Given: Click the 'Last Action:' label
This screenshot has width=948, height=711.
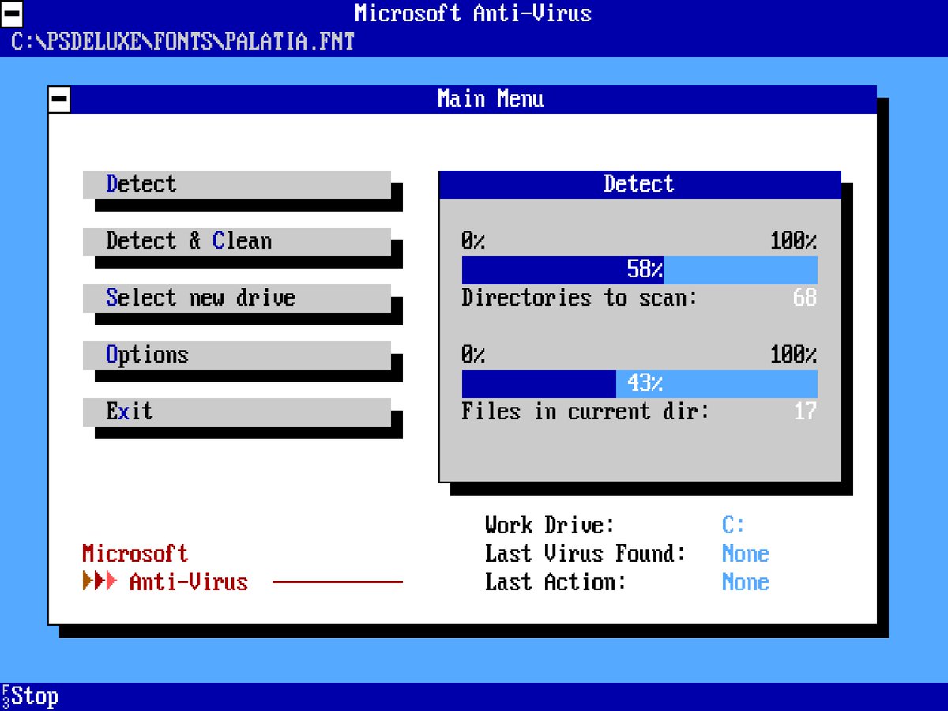Looking at the screenshot, I should (555, 582).
